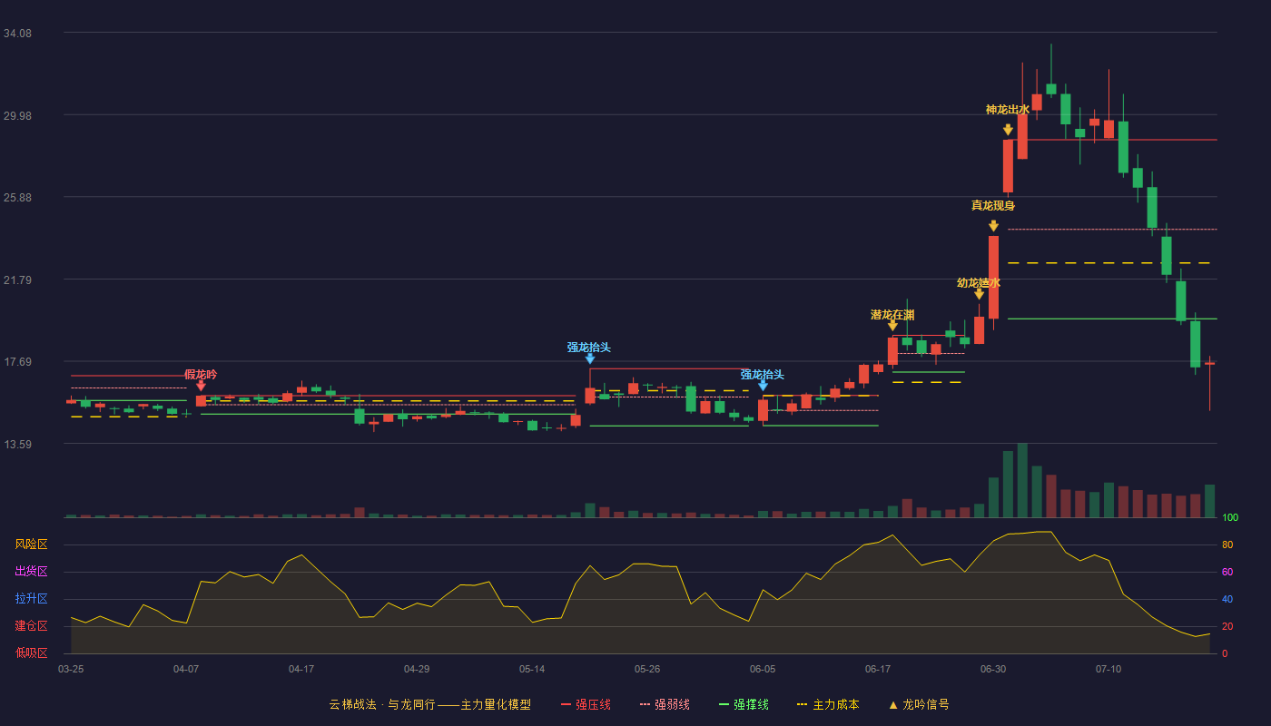
Task: Click the 06-17 date label
Action: click(x=878, y=669)
